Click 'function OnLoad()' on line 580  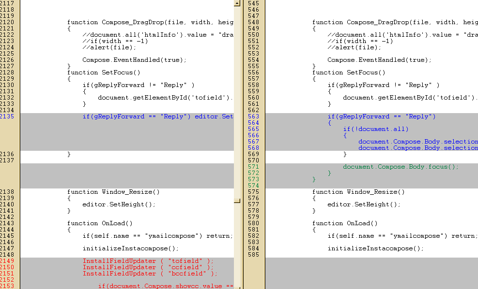coord(345,223)
